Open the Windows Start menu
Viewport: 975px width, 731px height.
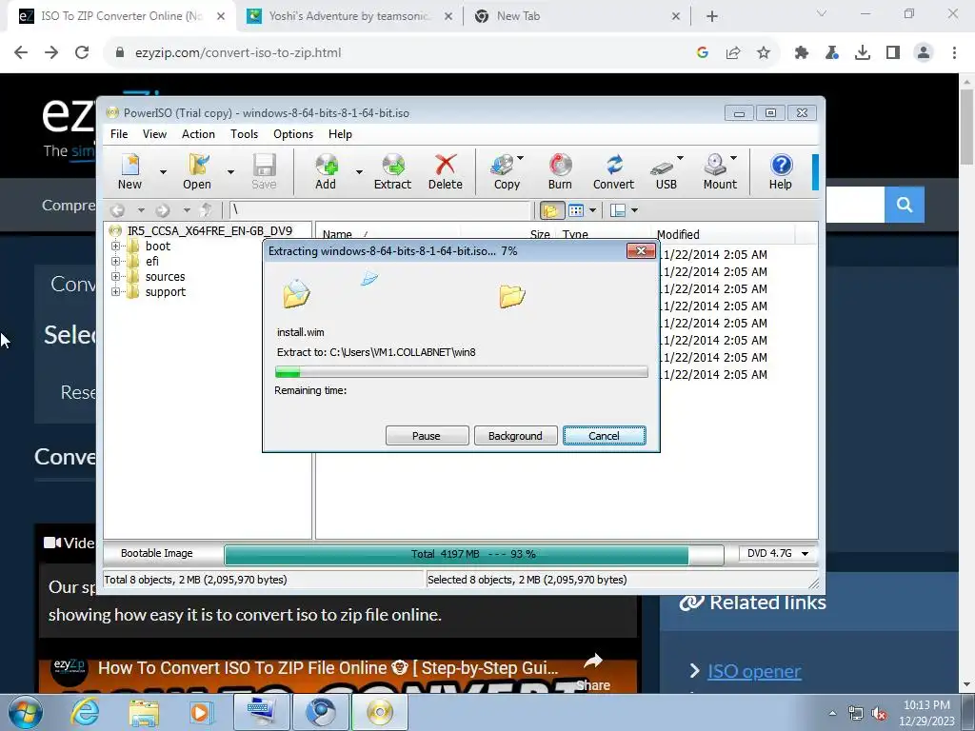click(x=25, y=712)
